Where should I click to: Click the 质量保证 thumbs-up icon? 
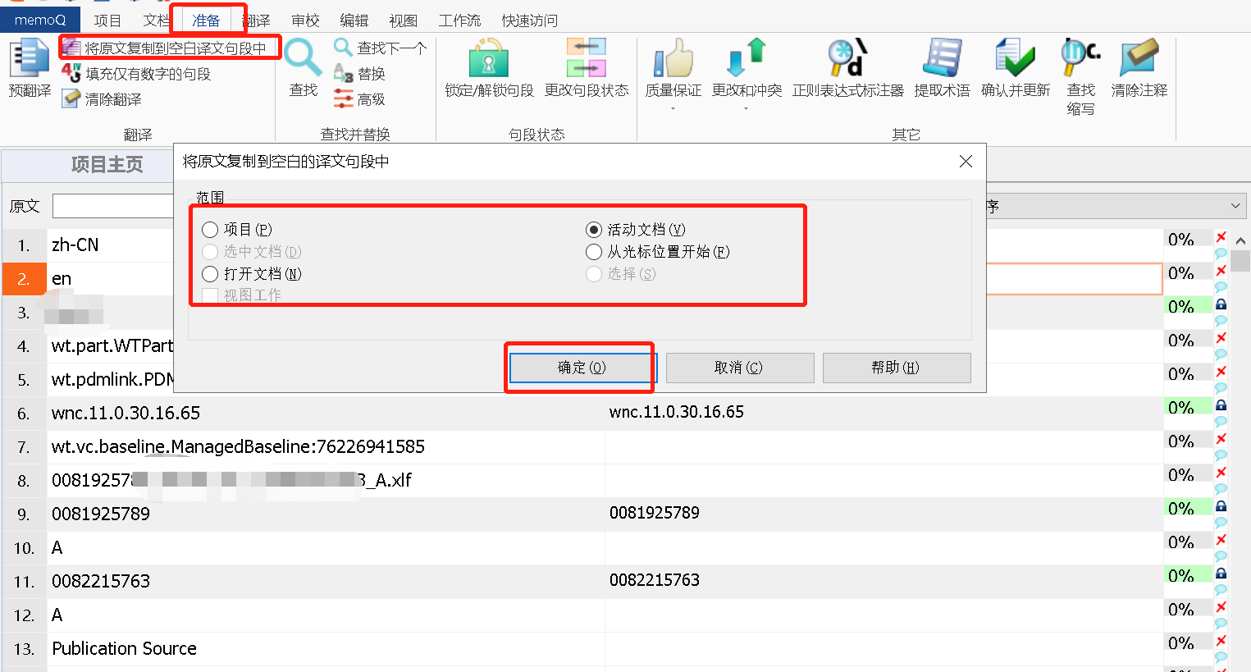click(673, 59)
